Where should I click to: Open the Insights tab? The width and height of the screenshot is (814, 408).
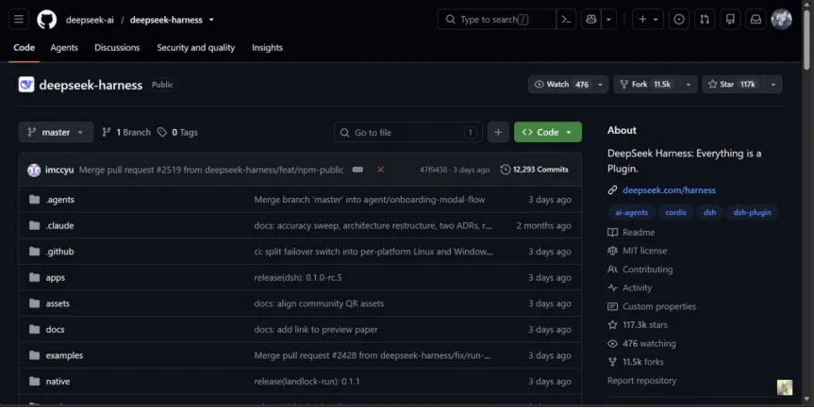[267, 48]
